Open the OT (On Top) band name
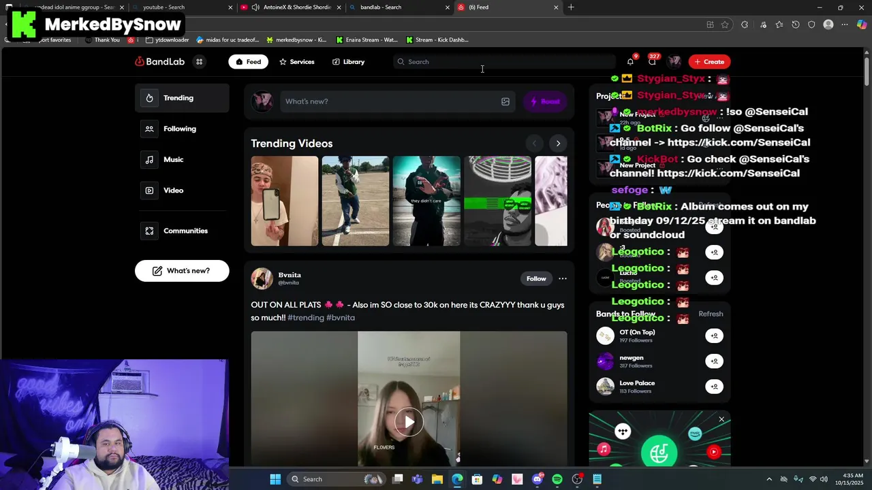The height and width of the screenshot is (490, 872). (x=637, y=333)
